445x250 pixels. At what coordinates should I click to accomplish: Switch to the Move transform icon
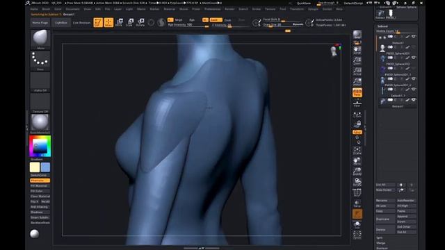[119, 22]
